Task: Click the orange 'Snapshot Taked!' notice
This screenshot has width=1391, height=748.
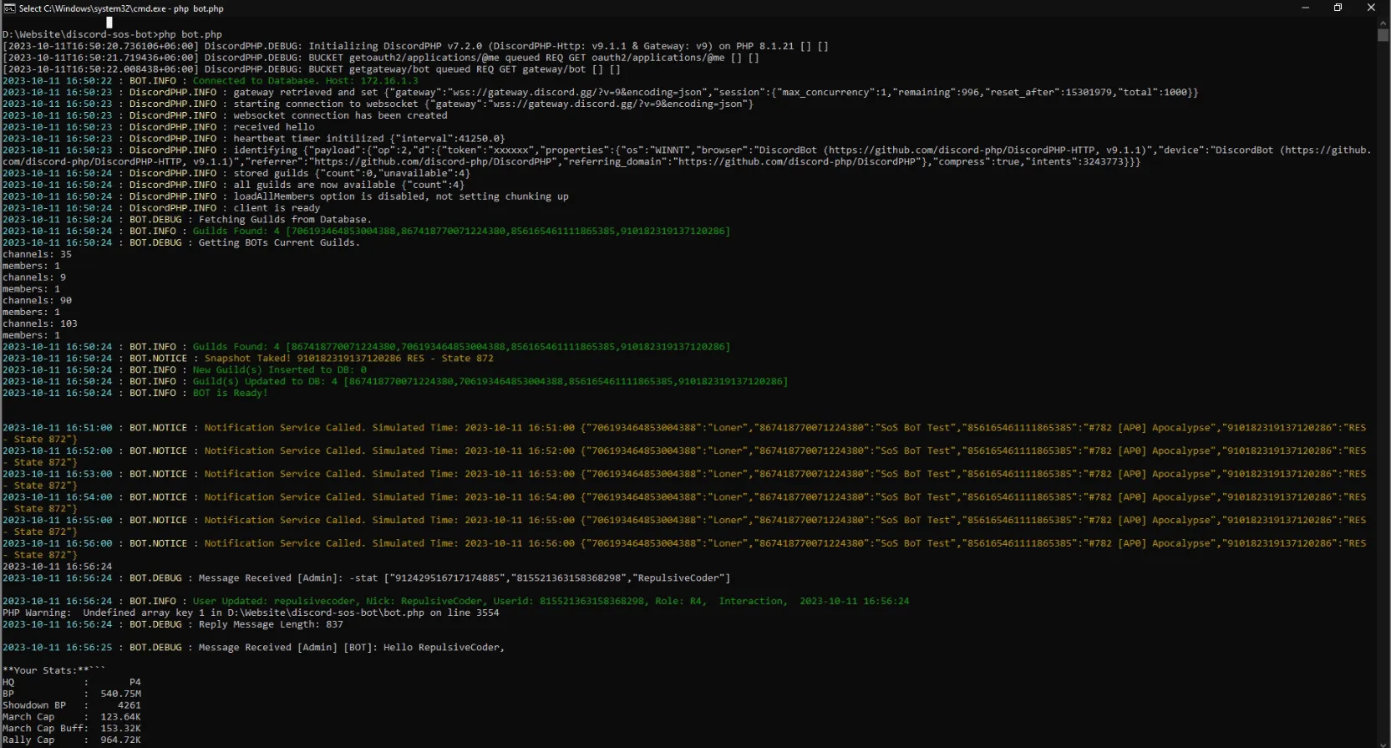Action: [x=348, y=359]
